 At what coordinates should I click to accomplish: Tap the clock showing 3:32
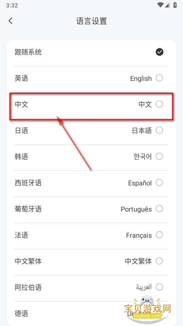[x=12, y=5]
